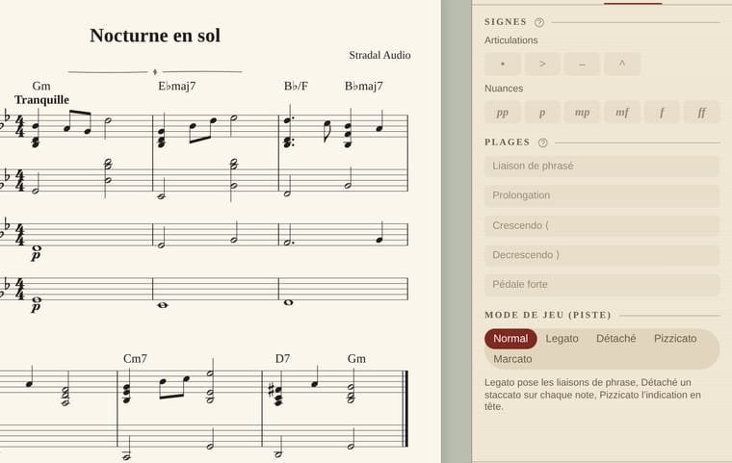This screenshot has height=463, width=732.
Task: Select Marcato playing mode
Action: [512, 359]
